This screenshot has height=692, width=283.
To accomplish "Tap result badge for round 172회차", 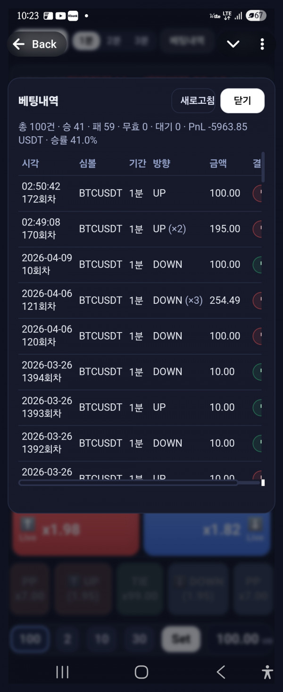I will pyautogui.click(x=258, y=193).
